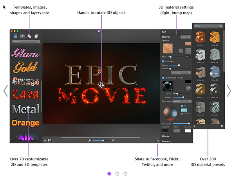235x178 pixels.
Task: Enable the Shadow checkbox
Action: pos(182,114)
